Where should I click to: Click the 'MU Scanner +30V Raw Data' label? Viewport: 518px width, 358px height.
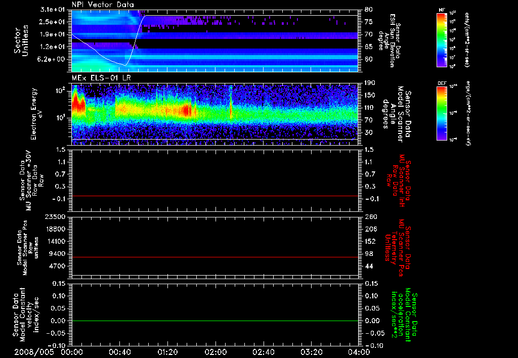[x=32, y=181]
